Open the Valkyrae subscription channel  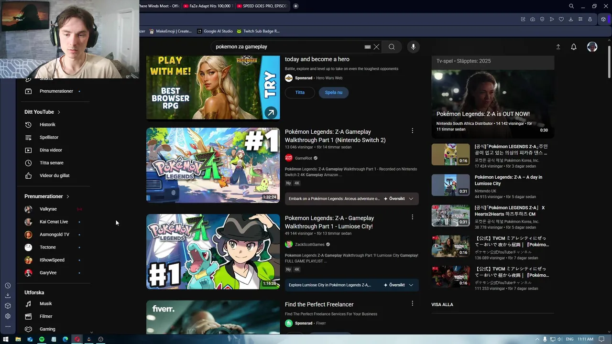[54, 209]
